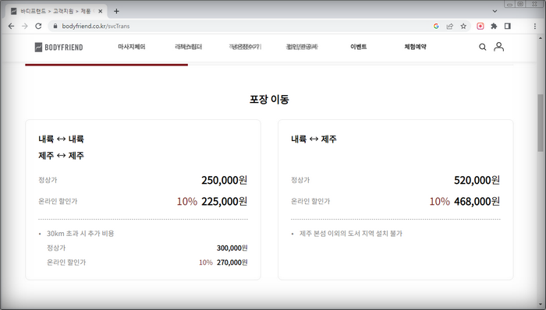This screenshot has width=546, height=310.
Task: Click the BODYFRIEND logo
Action: (58, 48)
